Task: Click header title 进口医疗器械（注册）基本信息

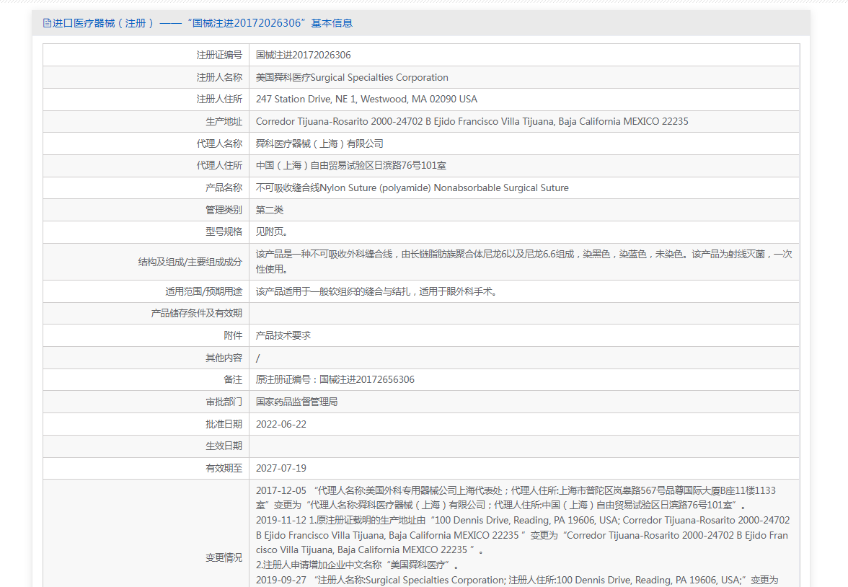Action: pyautogui.click(x=202, y=23)
